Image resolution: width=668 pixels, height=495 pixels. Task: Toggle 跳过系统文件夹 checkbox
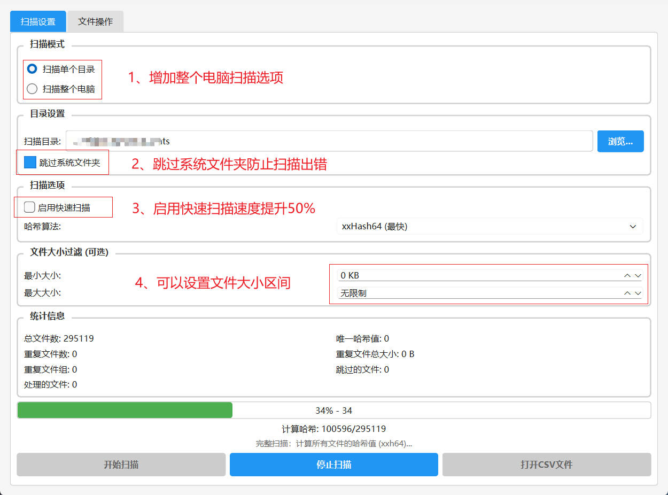(x=30, y=162)
